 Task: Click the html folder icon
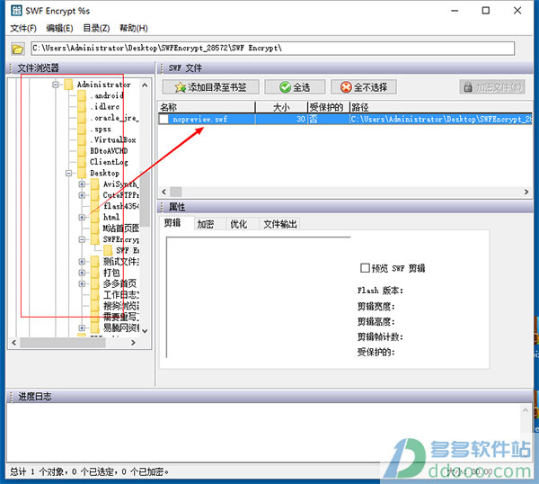(95, 217)
